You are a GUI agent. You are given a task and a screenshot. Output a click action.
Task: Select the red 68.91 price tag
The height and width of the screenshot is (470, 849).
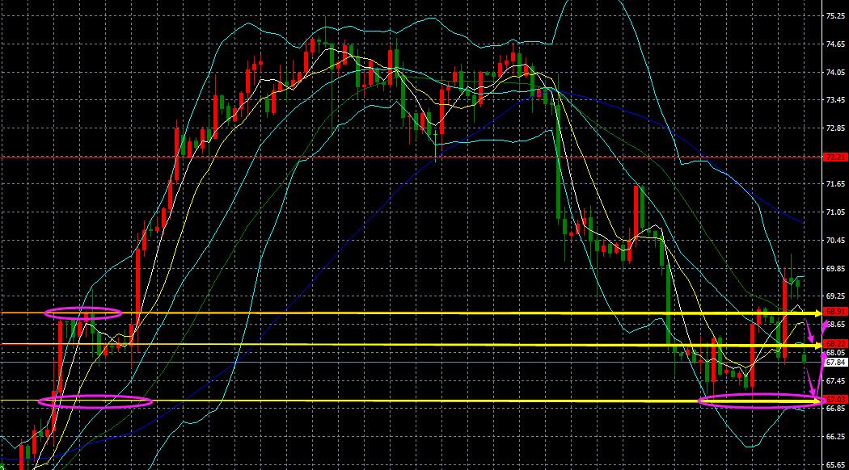835,312
